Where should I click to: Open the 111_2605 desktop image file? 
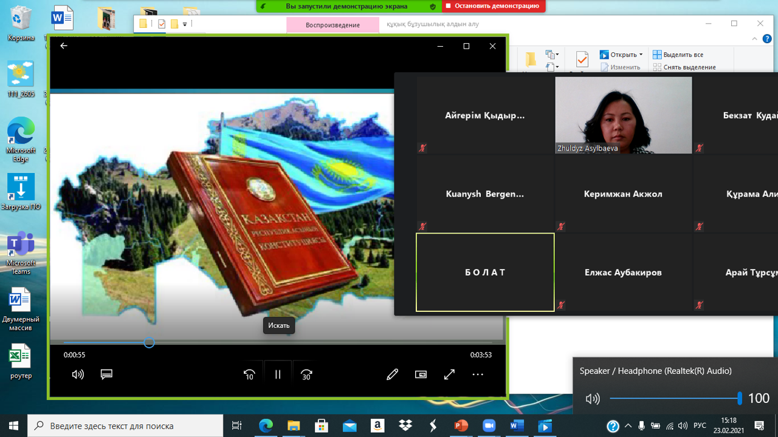click(x=21, y=79)
